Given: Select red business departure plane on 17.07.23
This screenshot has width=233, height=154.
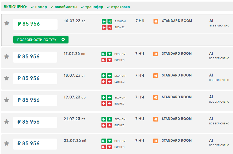Looking at the screenshot, I should (x=104, y=60).
